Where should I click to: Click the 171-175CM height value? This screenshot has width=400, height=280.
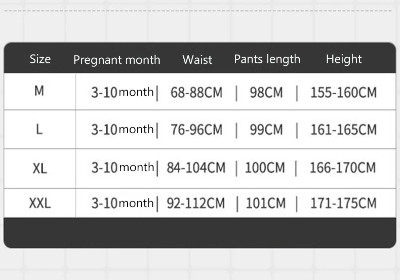tap(343, 204)
